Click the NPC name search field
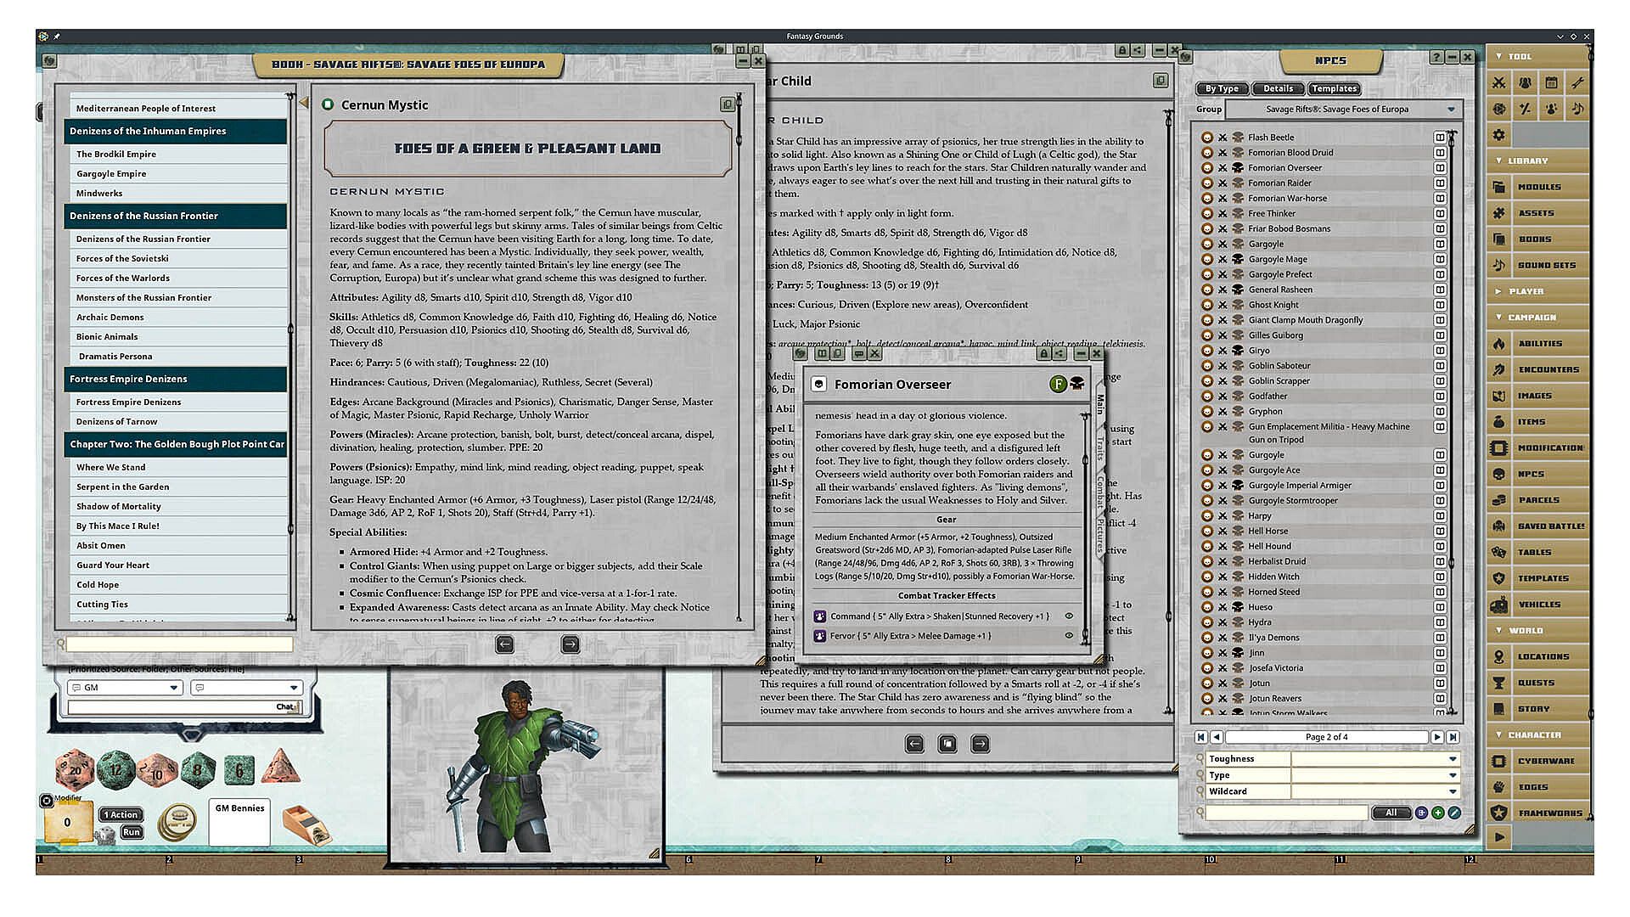The width and height of the screenshot is (1630, 917). [x=1287, y=813]
